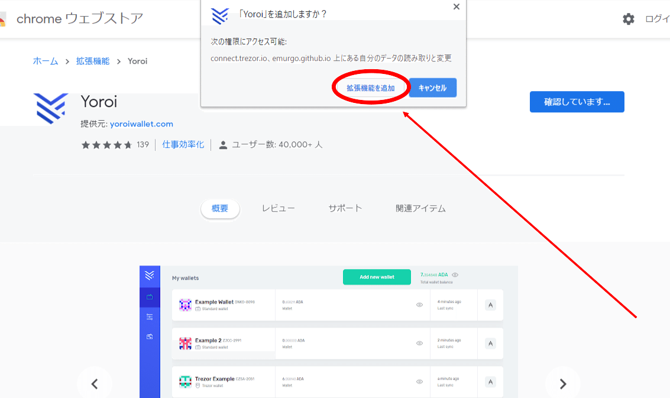Click Yoroi logo in preview sidebar
Viewport: 670px width, 398px height.
(150, 276)
